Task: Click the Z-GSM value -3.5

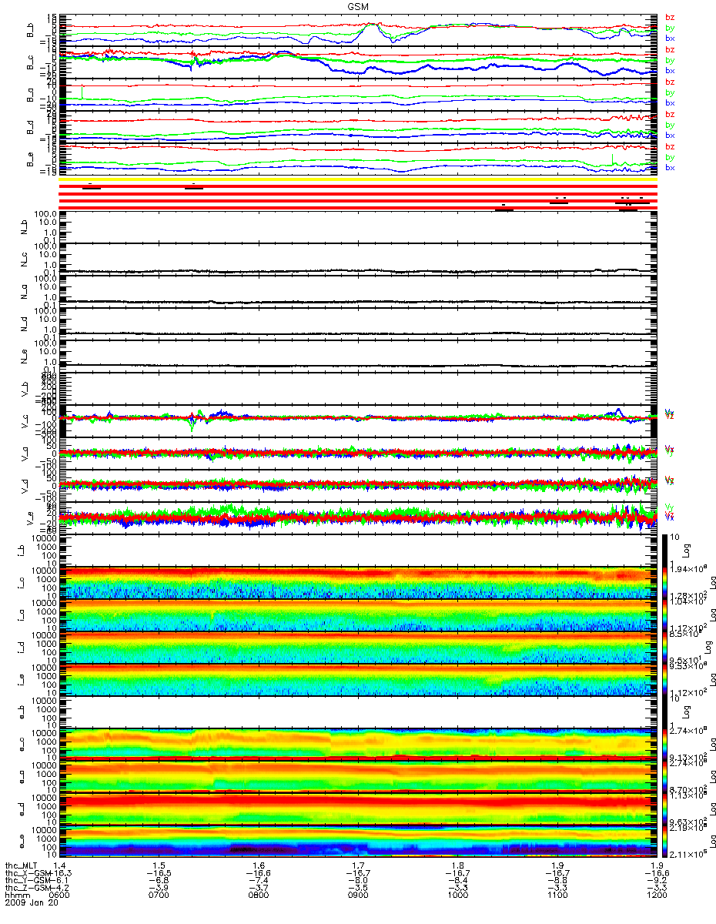Action: [x=358, y=888]
